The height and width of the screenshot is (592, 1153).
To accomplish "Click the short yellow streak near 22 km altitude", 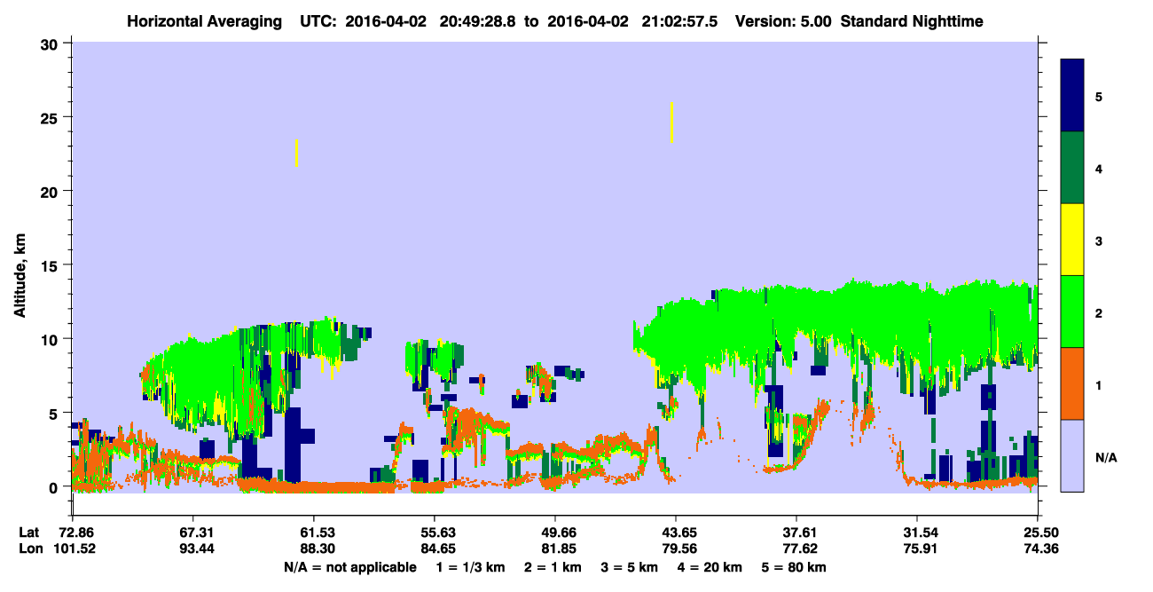I will pos(296,153).
